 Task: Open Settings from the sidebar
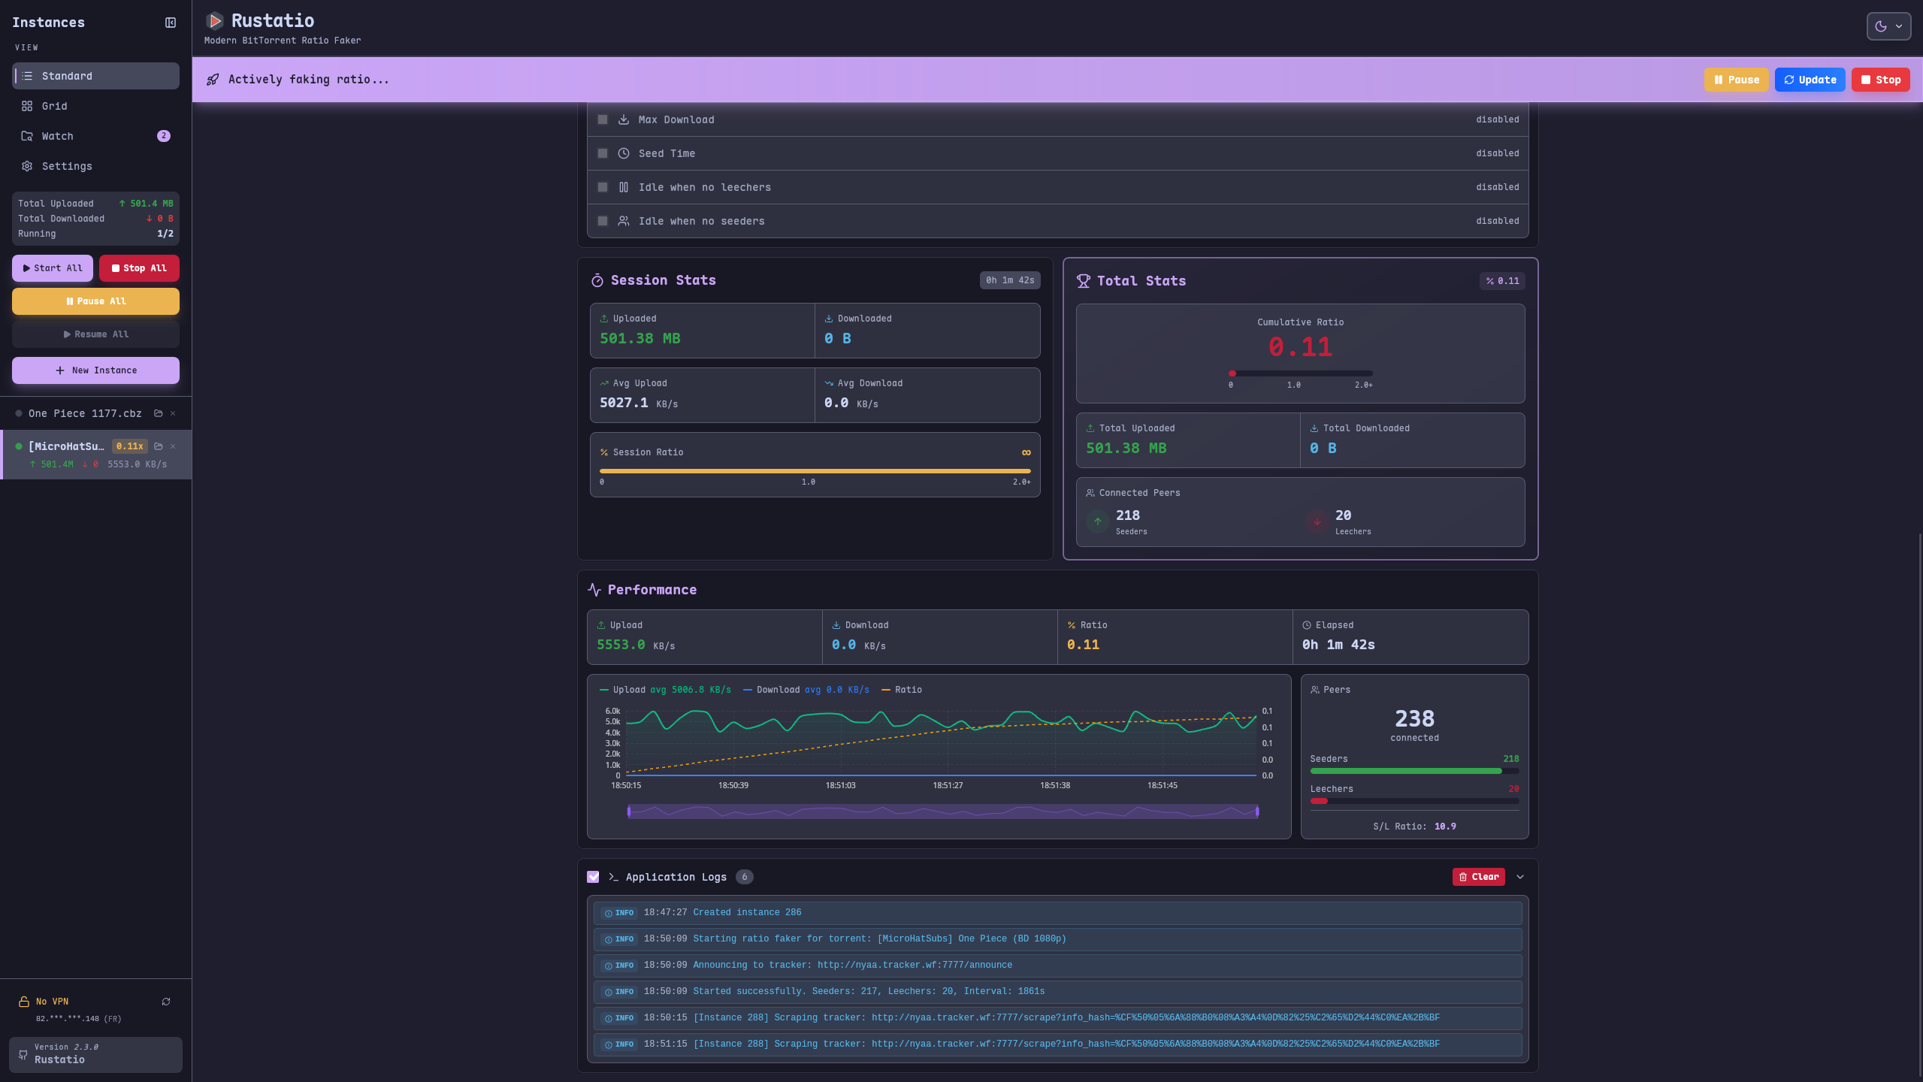tap(67, 166)
